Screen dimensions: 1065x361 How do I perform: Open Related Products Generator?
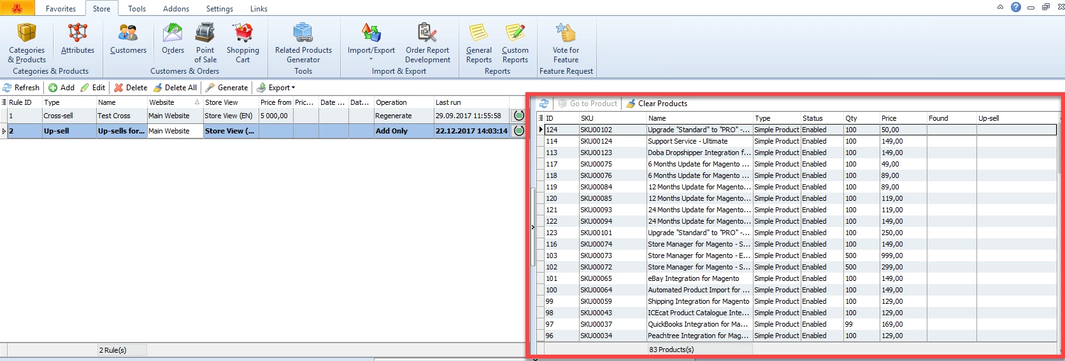pos(303,42)
